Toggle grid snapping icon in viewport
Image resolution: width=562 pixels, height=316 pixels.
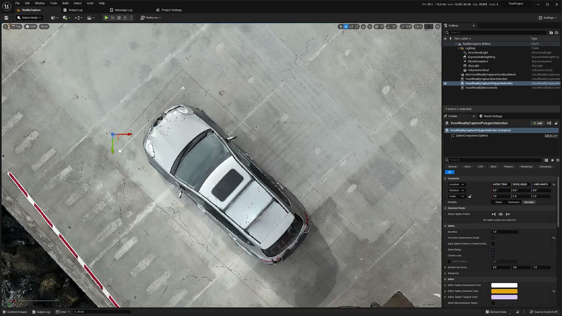click(377, 27)
